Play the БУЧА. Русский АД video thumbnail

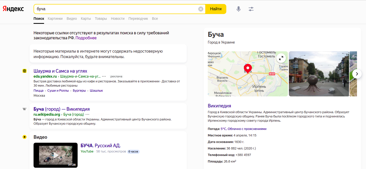[x=56, y=155]
